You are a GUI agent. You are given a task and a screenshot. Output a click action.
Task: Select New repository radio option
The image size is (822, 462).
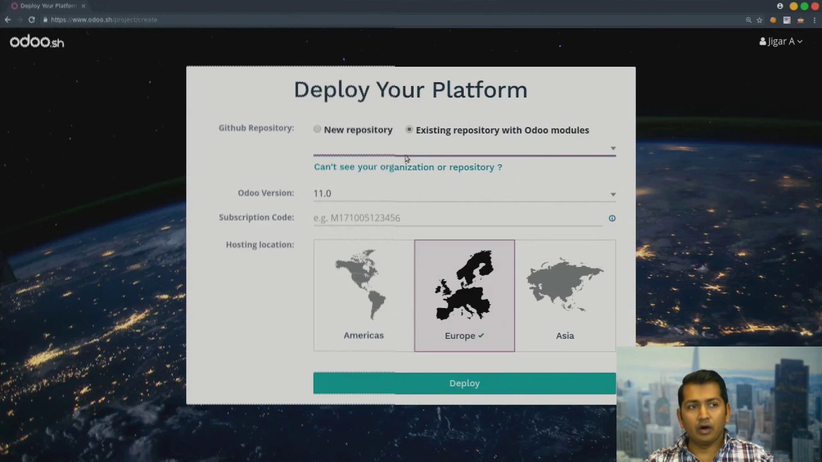[x=317, y=130]
